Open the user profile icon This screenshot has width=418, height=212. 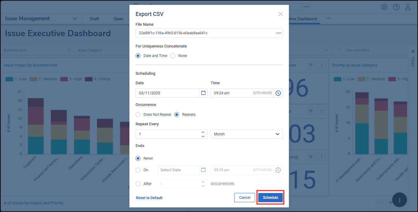[x=408, y=7]
